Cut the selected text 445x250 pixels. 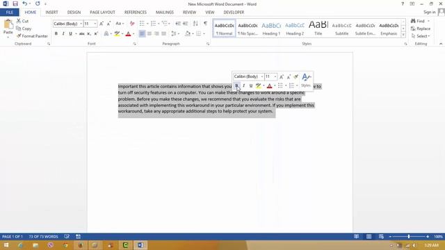coord(22,21)
